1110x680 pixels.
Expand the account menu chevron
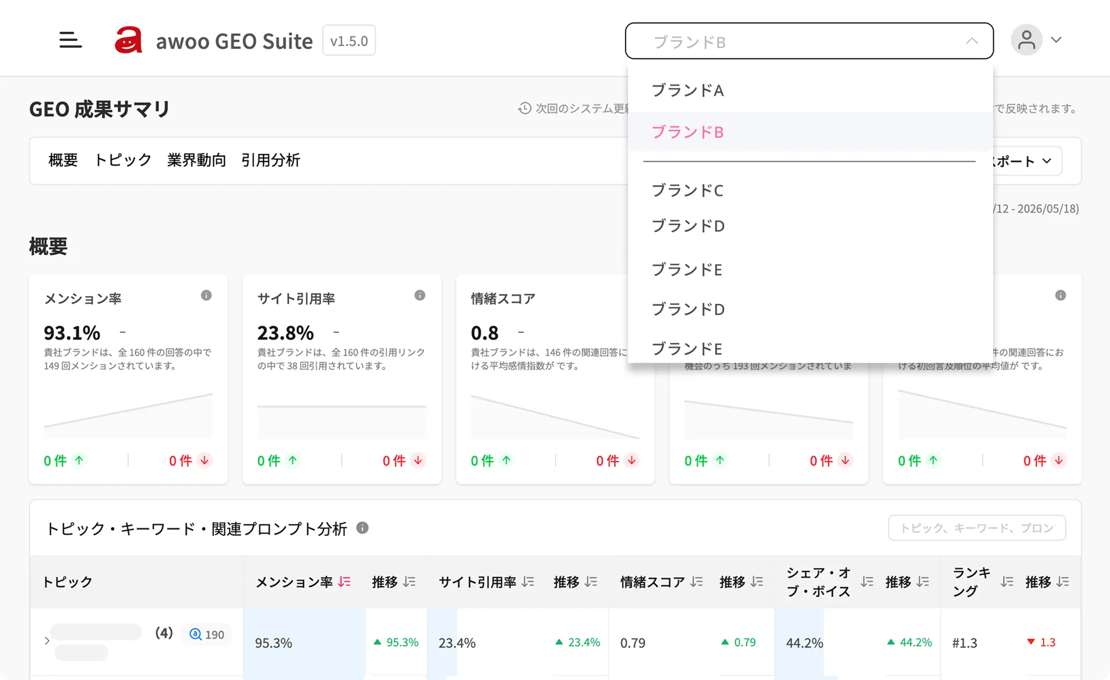[1056, 40]
